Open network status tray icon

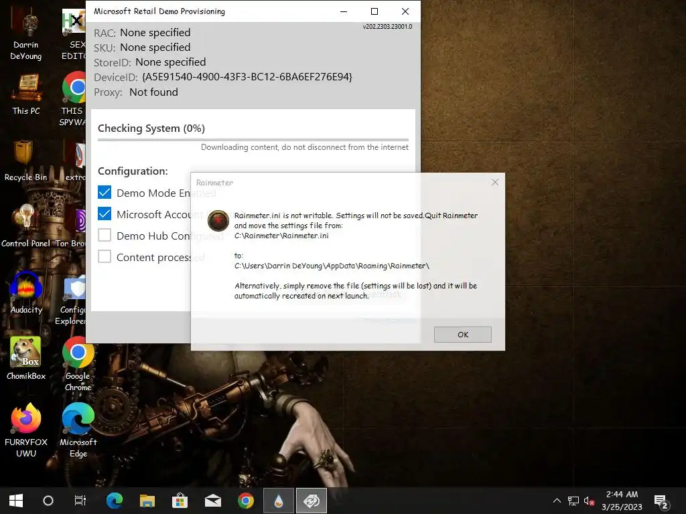point(573,501)
